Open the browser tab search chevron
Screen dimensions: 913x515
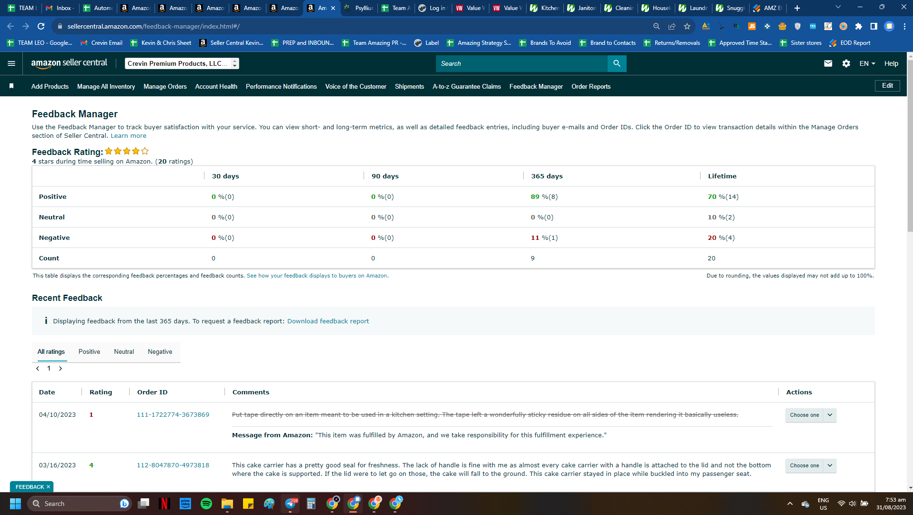(838, 7)
